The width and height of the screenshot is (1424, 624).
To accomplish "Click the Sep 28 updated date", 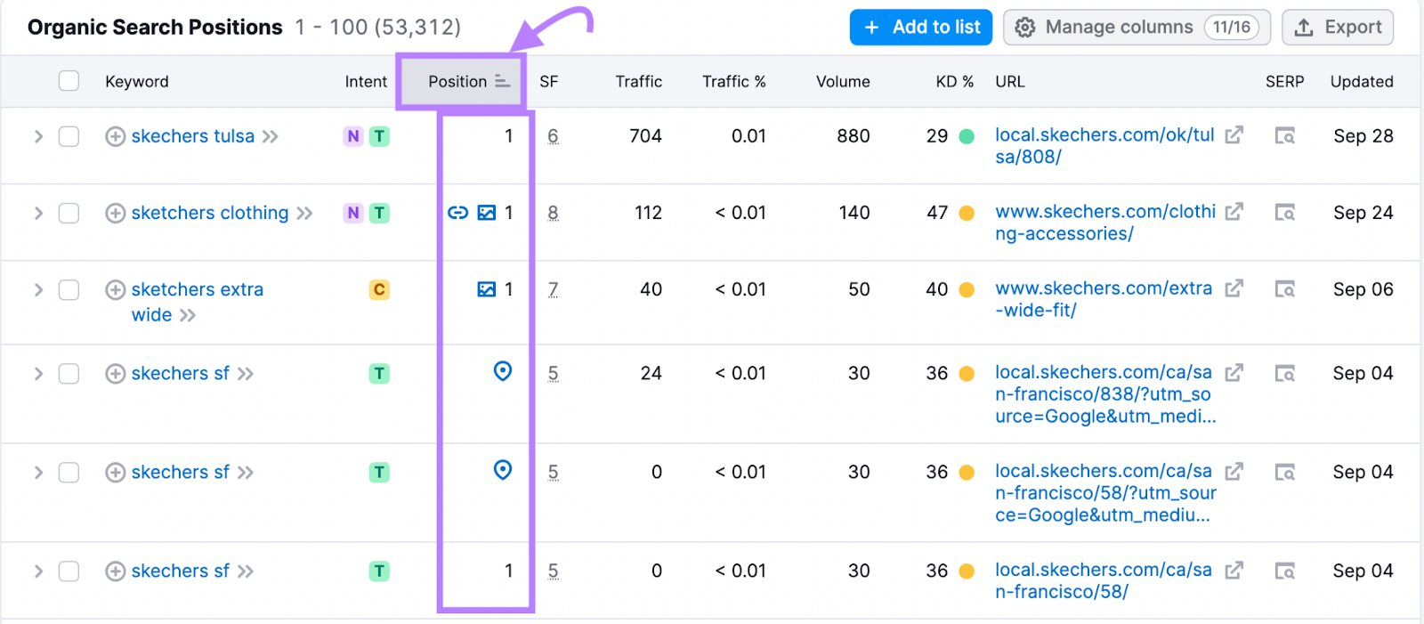I will pyautogui.click(x=1363, y=136).
